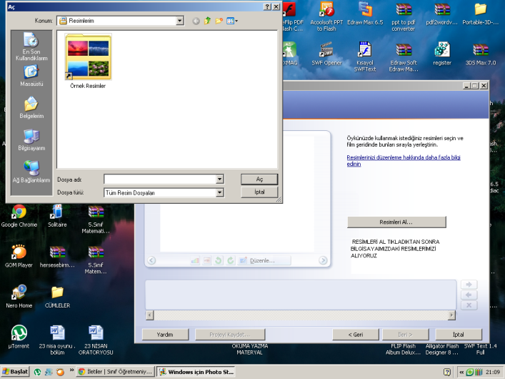Screen dimensions: 505x379
Task: Expand the Konum location dropdown
Action: tap(180, 21)
